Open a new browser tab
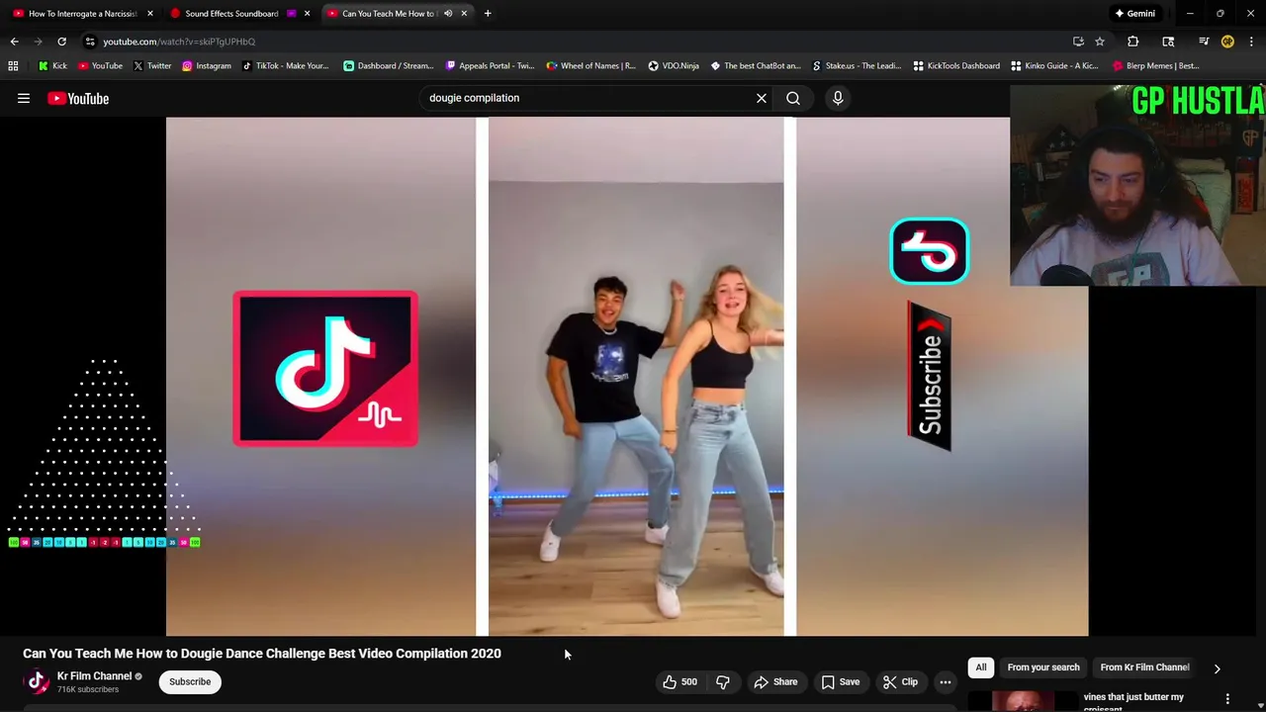 click(x=488, y=14)
